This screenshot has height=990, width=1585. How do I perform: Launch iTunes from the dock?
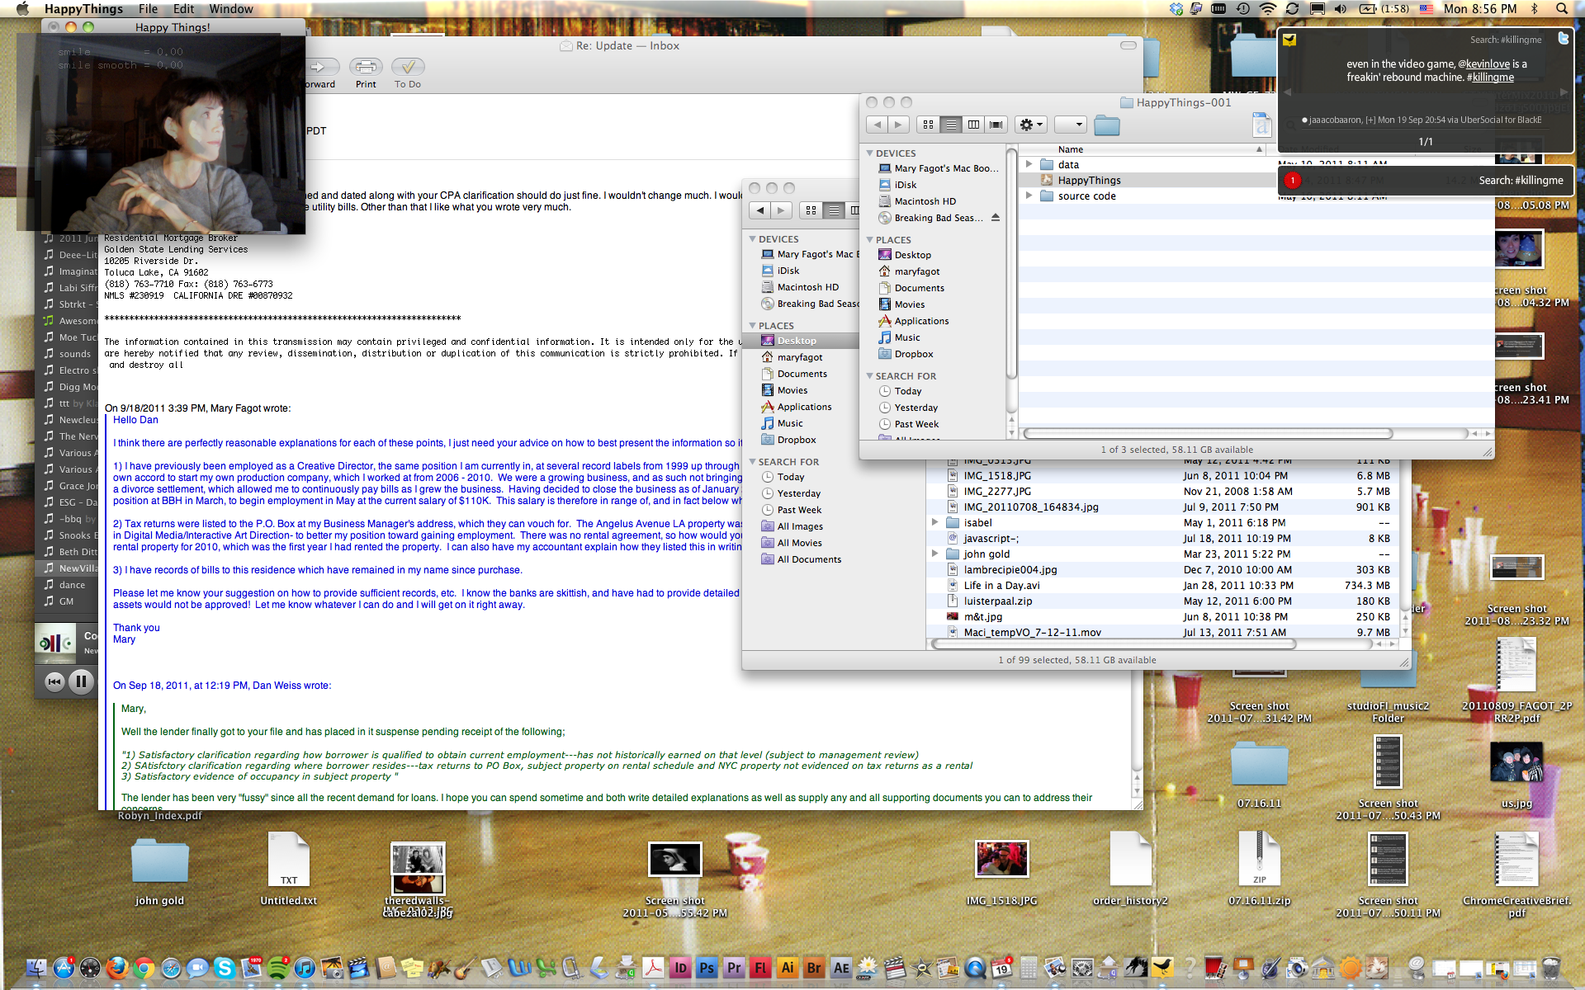(305, 967)
